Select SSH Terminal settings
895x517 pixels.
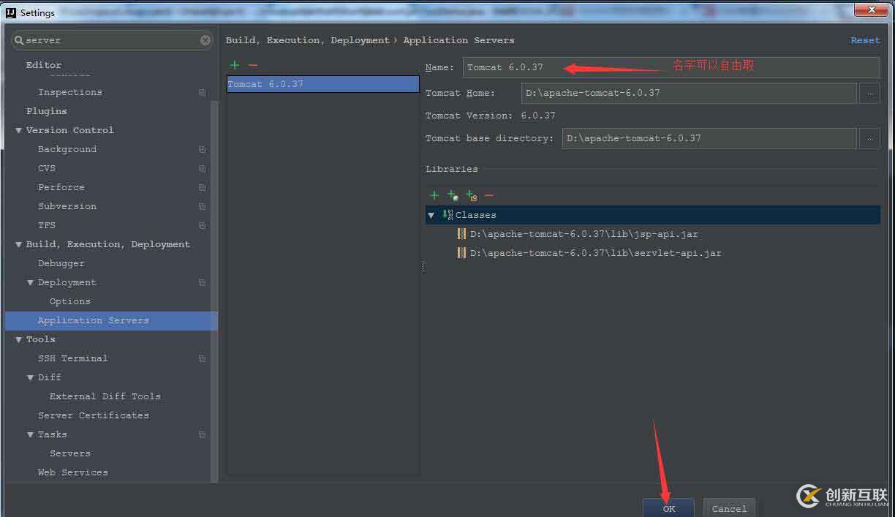click(x=72, y=358)
